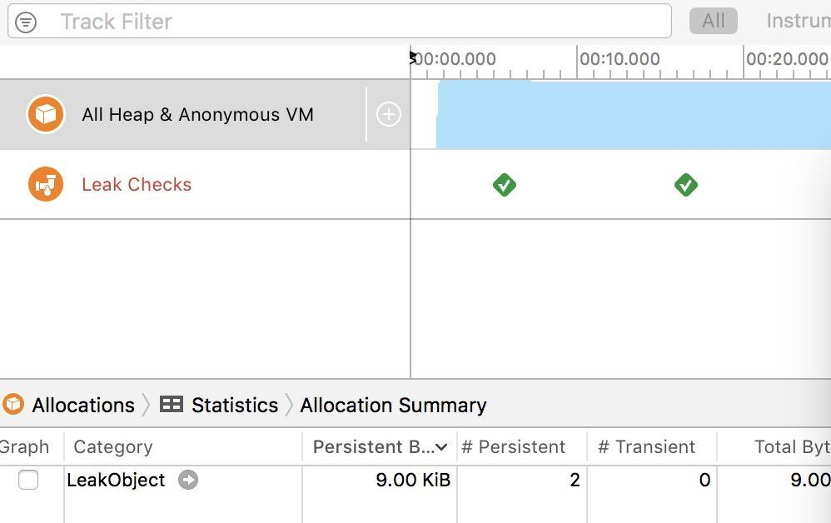Click the arrow icon next to LeakObject
This screenshot has height=523, width=831.
click(x=188, y=480)
